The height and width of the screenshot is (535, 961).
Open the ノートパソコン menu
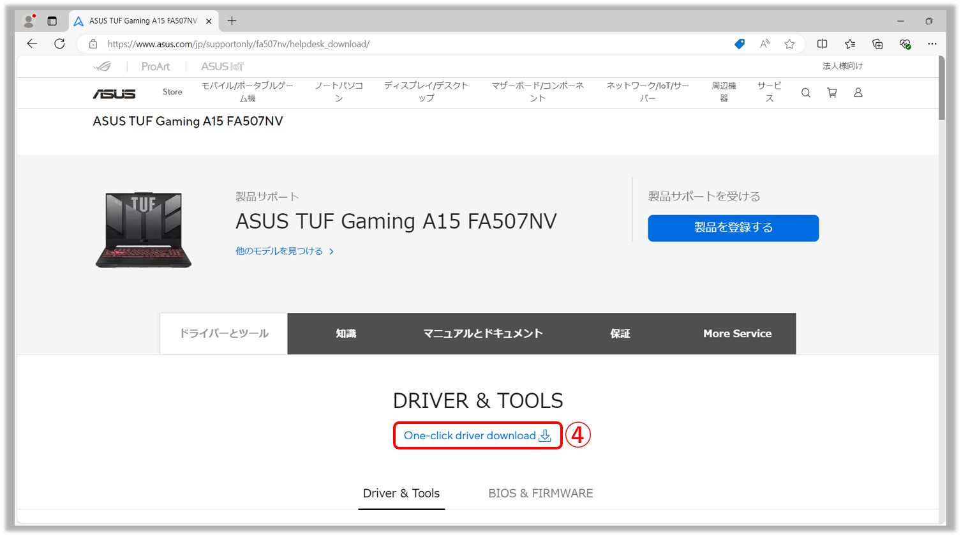click(x=339, y=92)
